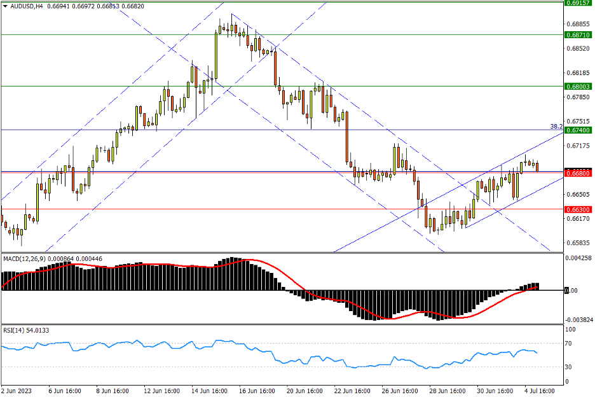Screen dimensions: 595x397
Task: Click the 0.66800 red price tag
Action: pos(577,172)
